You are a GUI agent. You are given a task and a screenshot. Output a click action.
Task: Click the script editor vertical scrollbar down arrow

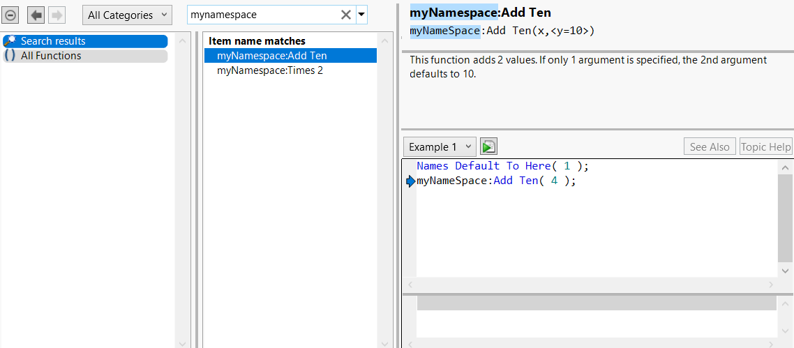(x=786, y=271)
